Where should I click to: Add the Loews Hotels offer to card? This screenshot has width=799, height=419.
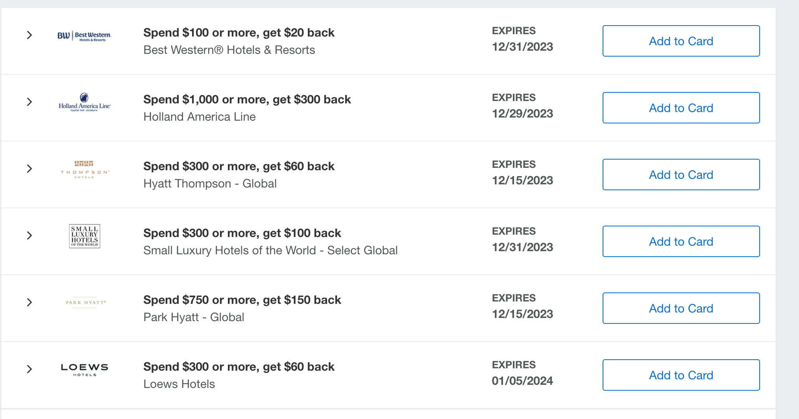pyautogui.click(x=681, y=375)
